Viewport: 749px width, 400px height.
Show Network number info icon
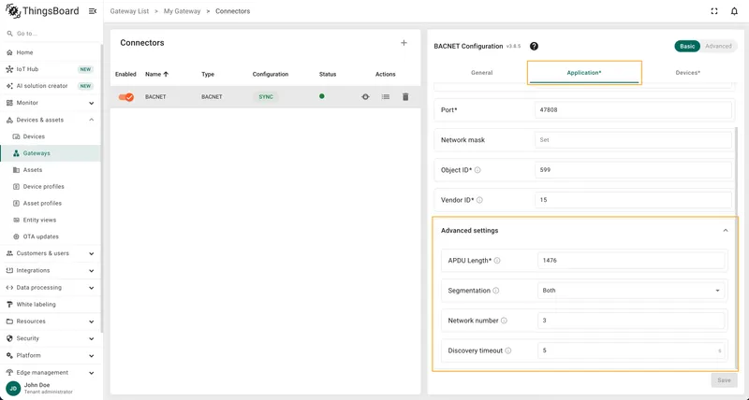click(504, 321)
